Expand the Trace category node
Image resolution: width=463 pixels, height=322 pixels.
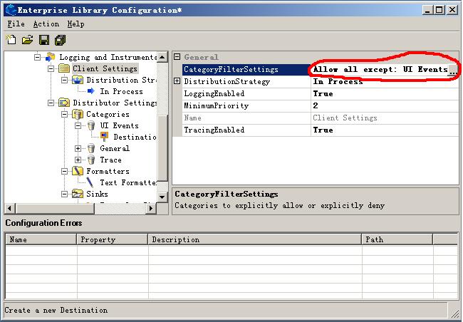coord(78,160)
